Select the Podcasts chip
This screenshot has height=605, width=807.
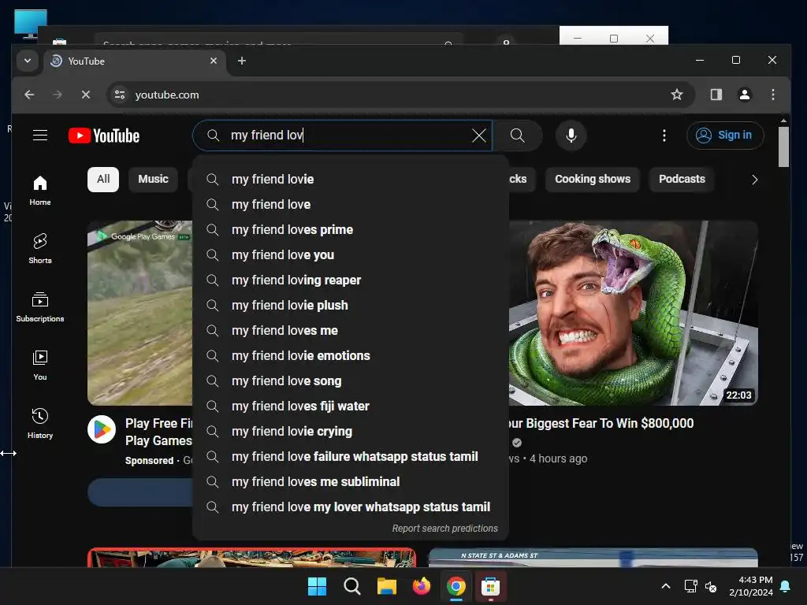[682, 179]
